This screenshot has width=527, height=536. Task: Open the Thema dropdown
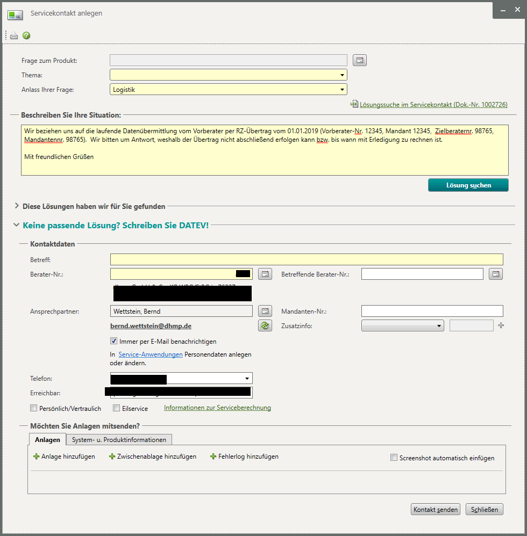pos(229,75)
